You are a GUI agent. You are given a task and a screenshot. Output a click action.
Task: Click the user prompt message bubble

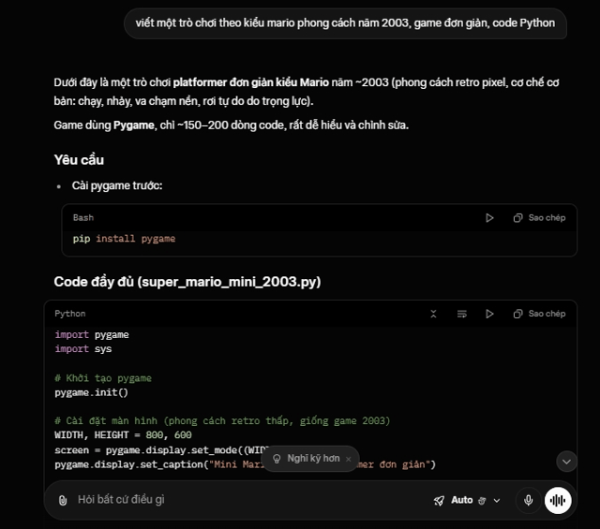(x=345, y=22)
